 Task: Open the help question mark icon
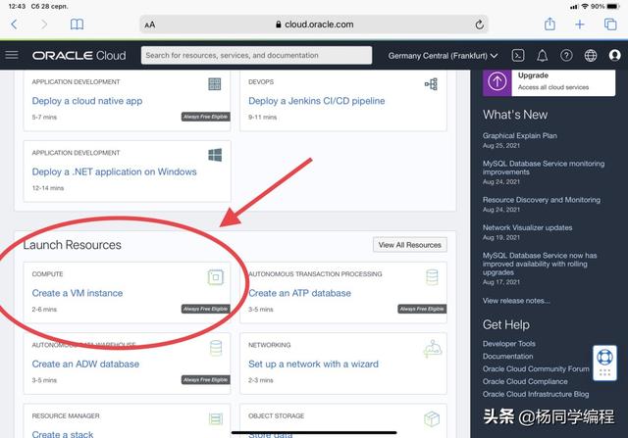[x=566, y=56]
